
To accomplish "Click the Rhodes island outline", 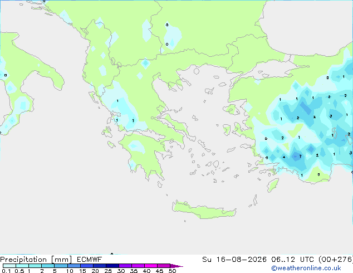I will point(273,185).
